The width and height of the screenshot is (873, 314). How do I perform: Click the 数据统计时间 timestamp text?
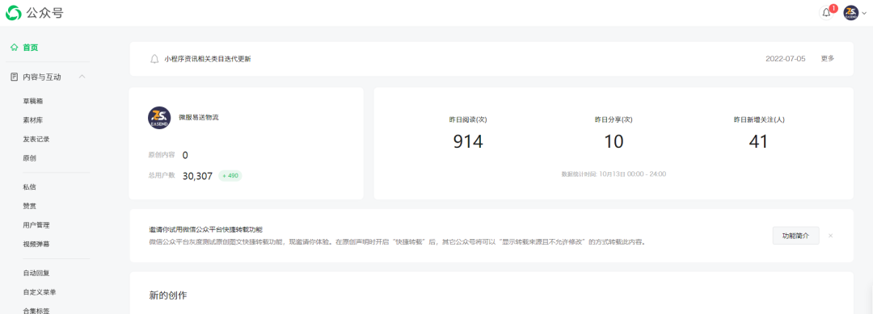pyautogui.click(x=614, y=174)
